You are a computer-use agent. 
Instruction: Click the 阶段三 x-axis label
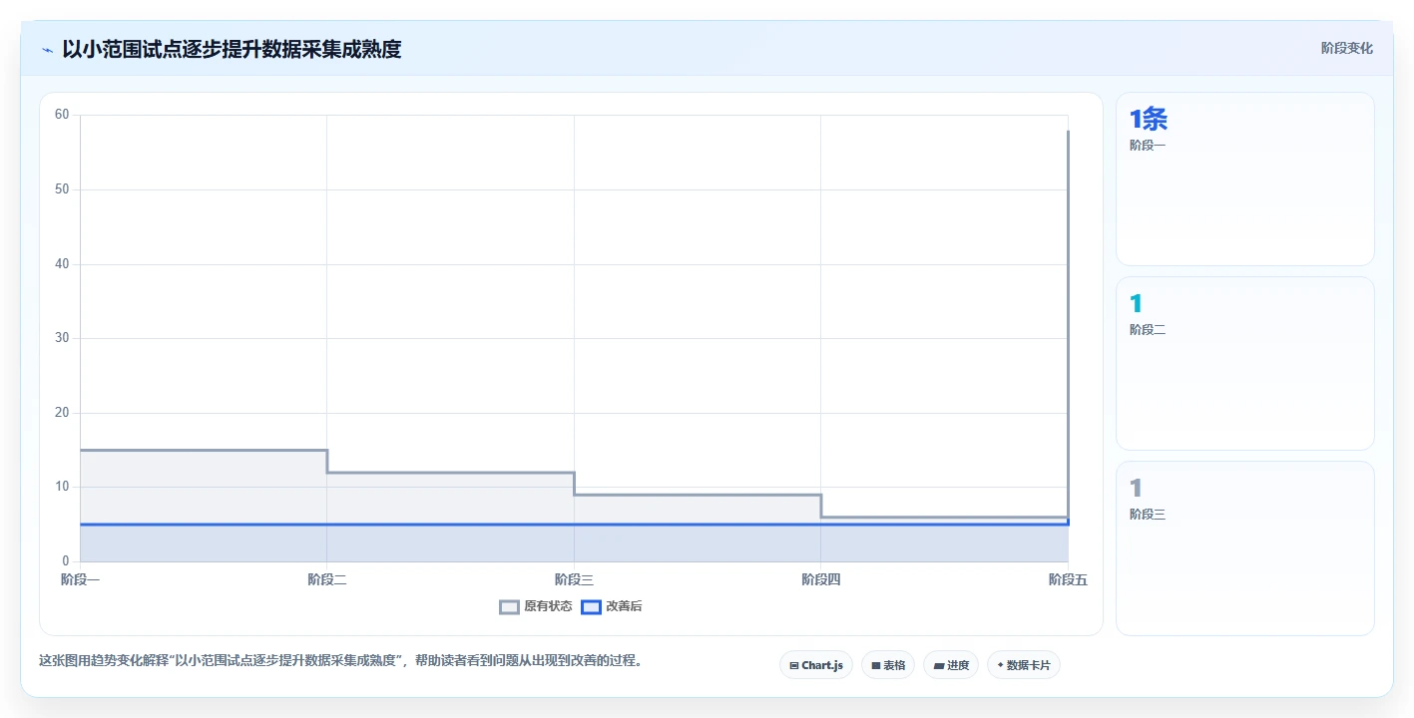coord(574,579)
